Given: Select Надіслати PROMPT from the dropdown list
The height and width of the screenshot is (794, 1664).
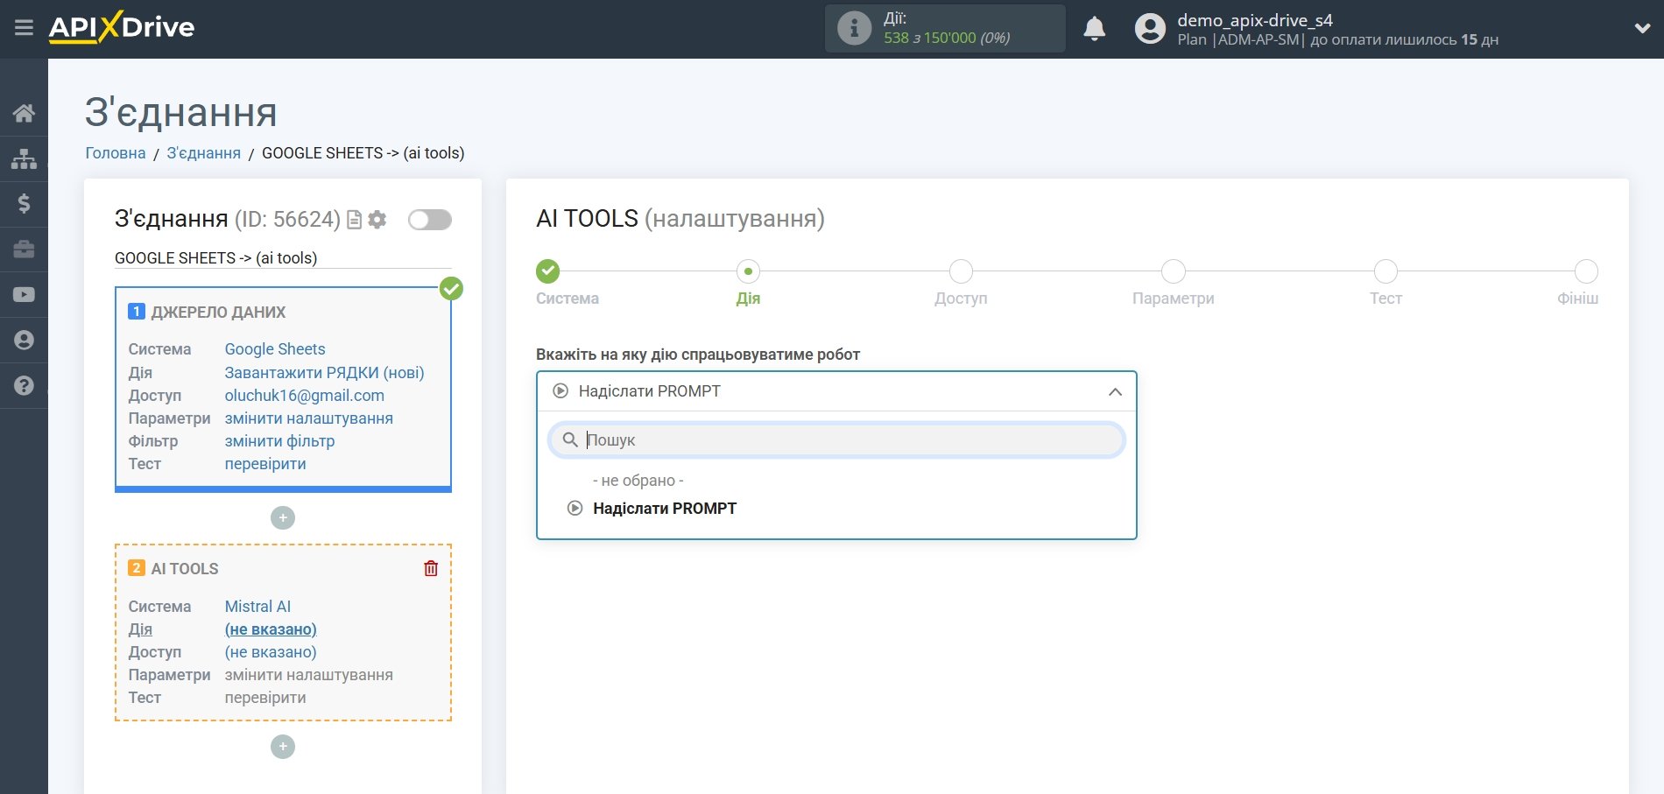Looking at the screenshot, I should pos(666,508).
